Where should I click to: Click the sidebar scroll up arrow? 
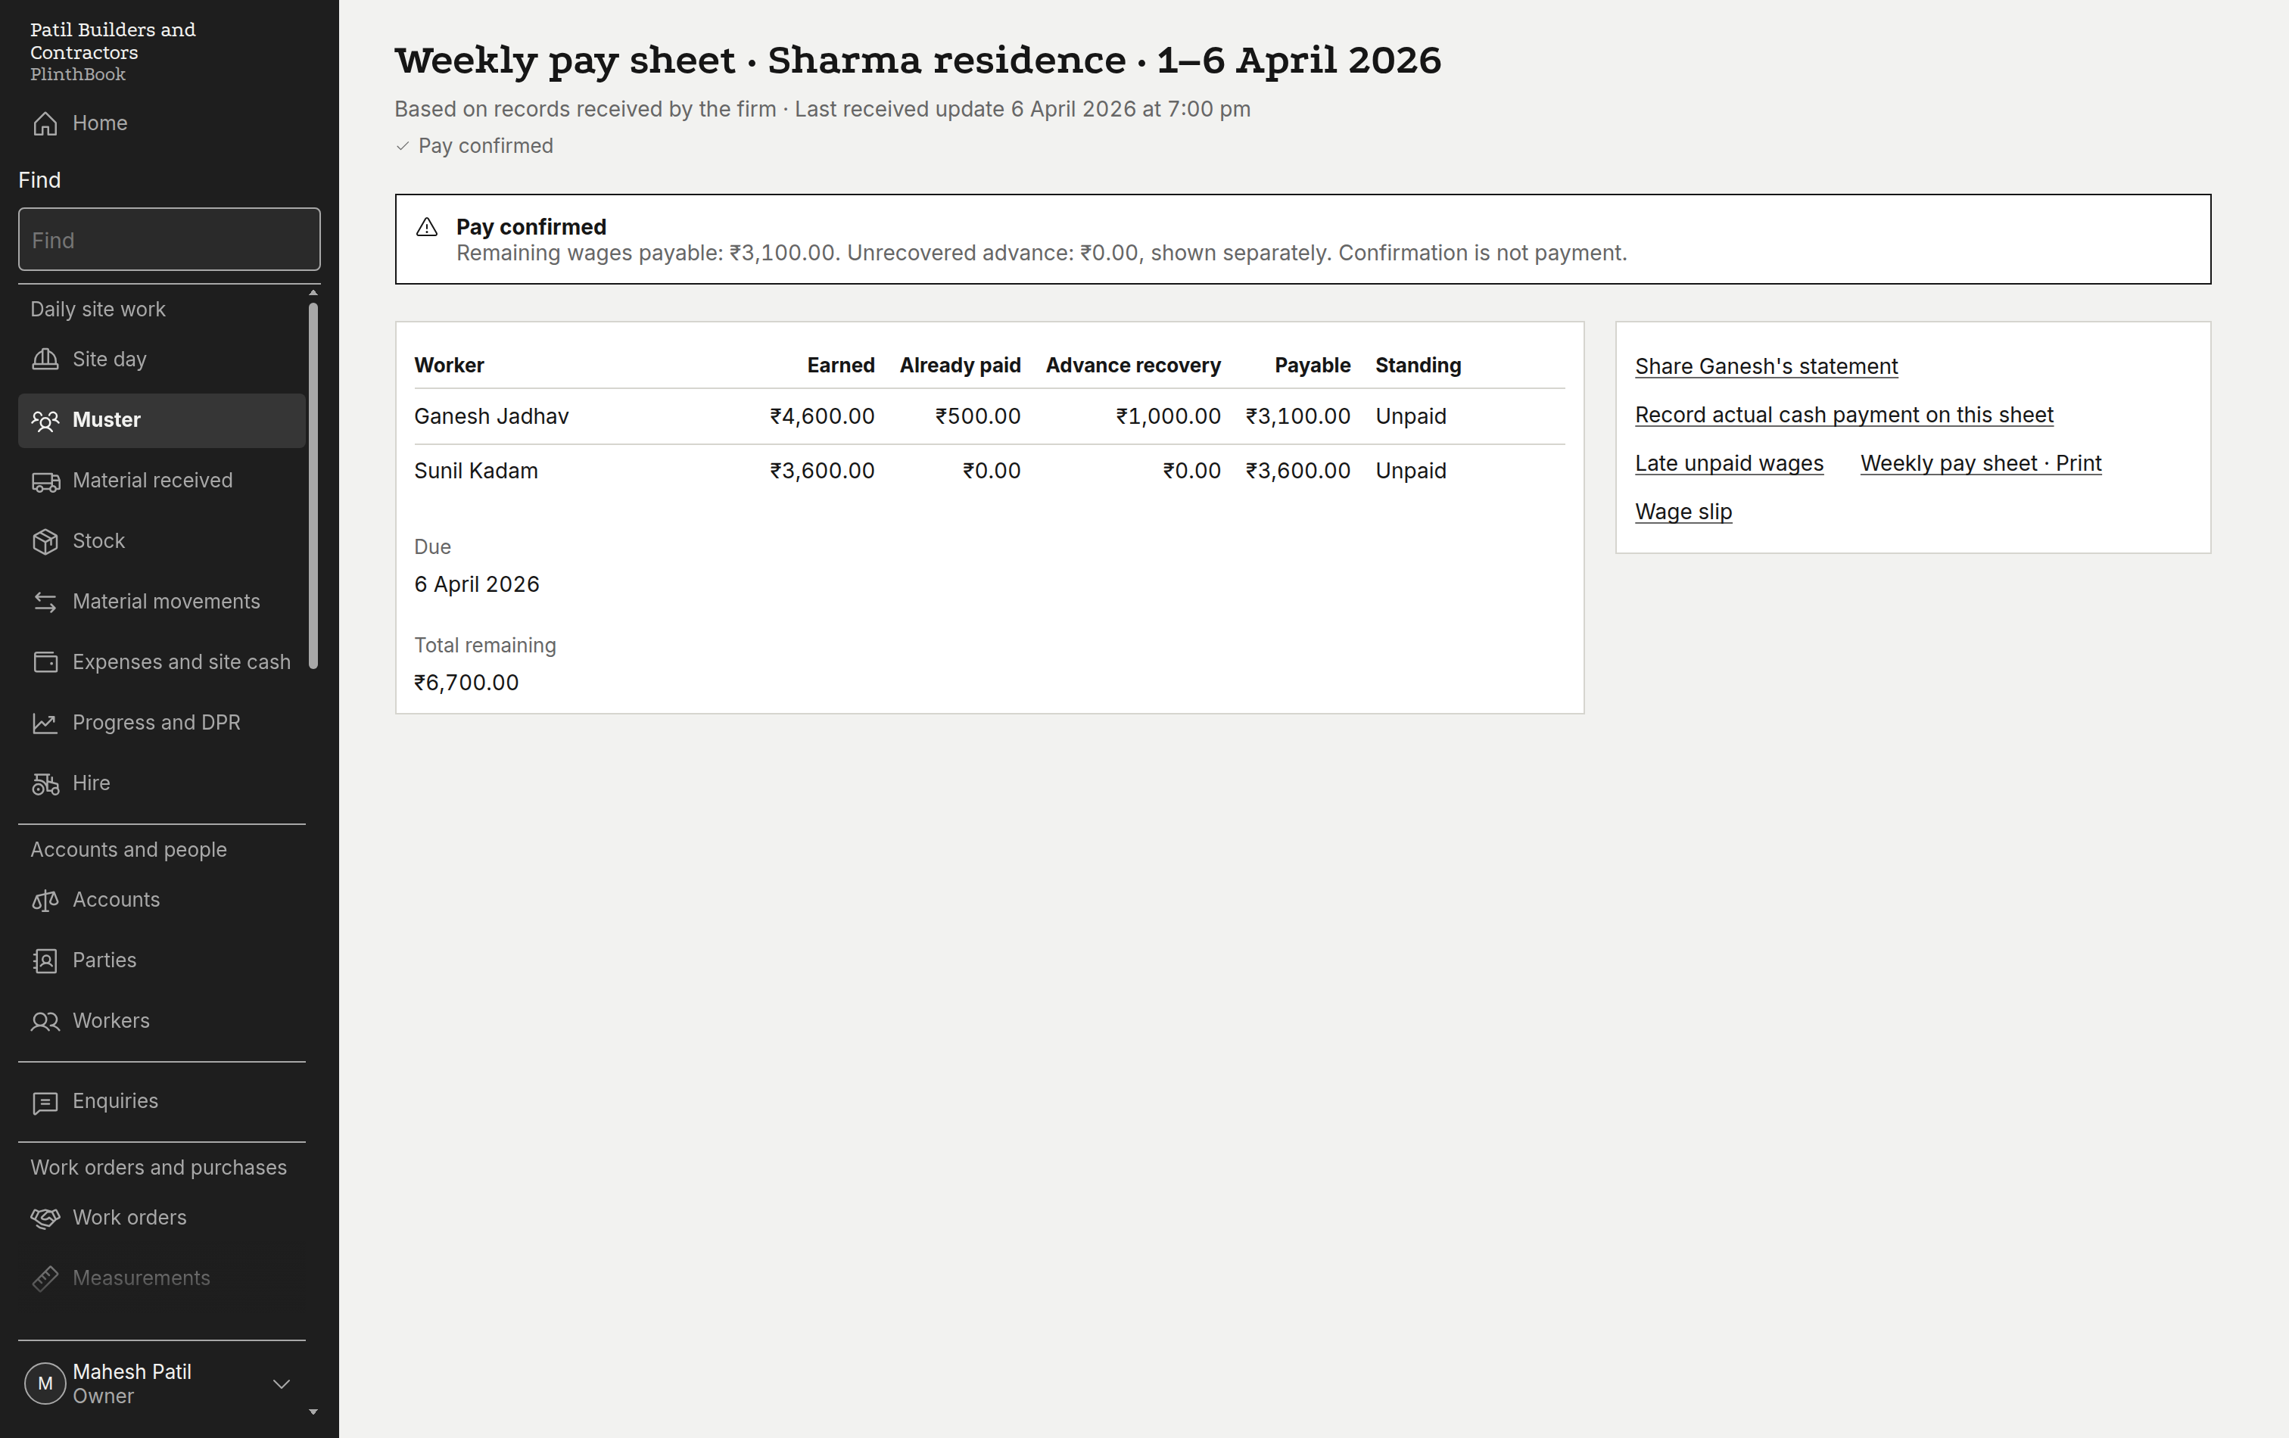click(x=313, y=292)
